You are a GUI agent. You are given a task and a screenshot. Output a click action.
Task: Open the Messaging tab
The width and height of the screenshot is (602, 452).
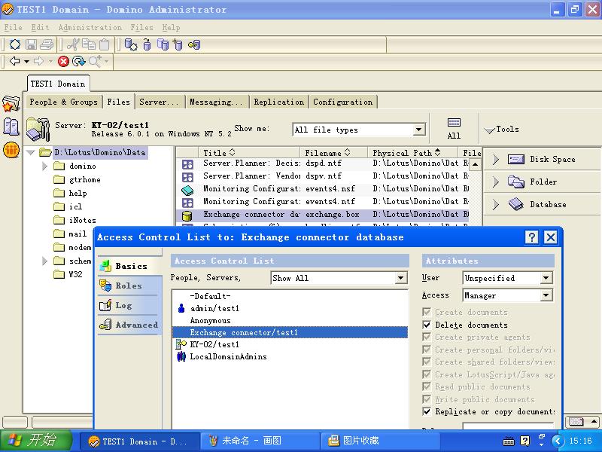(217, 102)
